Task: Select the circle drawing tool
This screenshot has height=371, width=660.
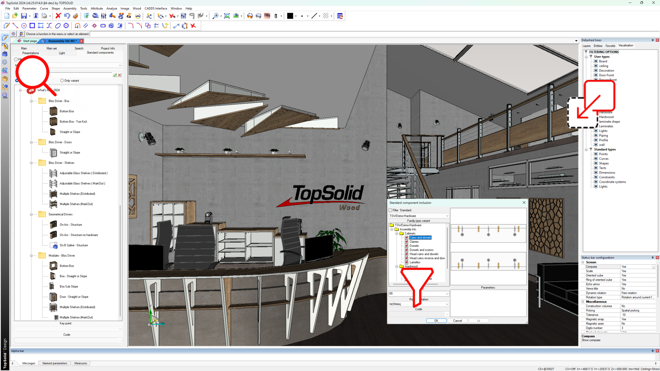Action: coord(24,26)
